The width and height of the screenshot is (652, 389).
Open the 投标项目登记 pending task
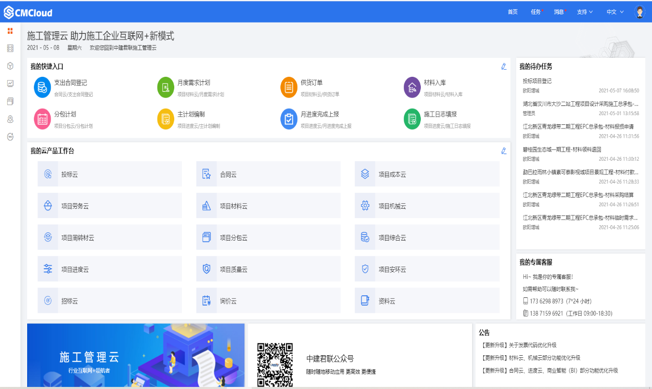click(537, 81)
